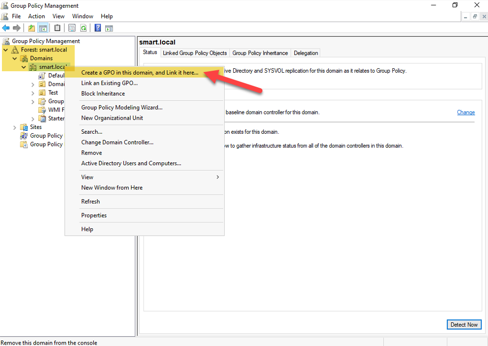This screenshot has height=346, width=488.
Task: Open the View menu in menu bar
Action: point(59,16)
